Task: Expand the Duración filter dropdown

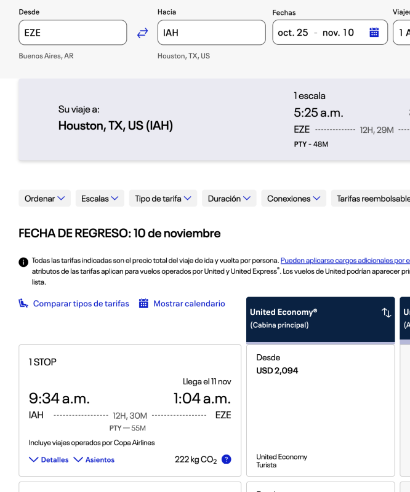Action: coord(228,199)
